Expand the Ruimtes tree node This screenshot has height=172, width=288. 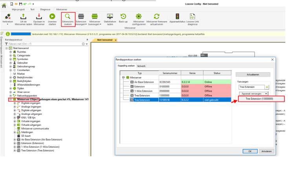coord(11,52)
